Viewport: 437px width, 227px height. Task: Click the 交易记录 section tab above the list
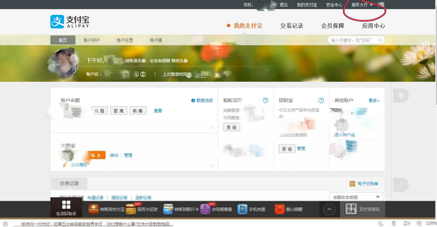(69, 183)
